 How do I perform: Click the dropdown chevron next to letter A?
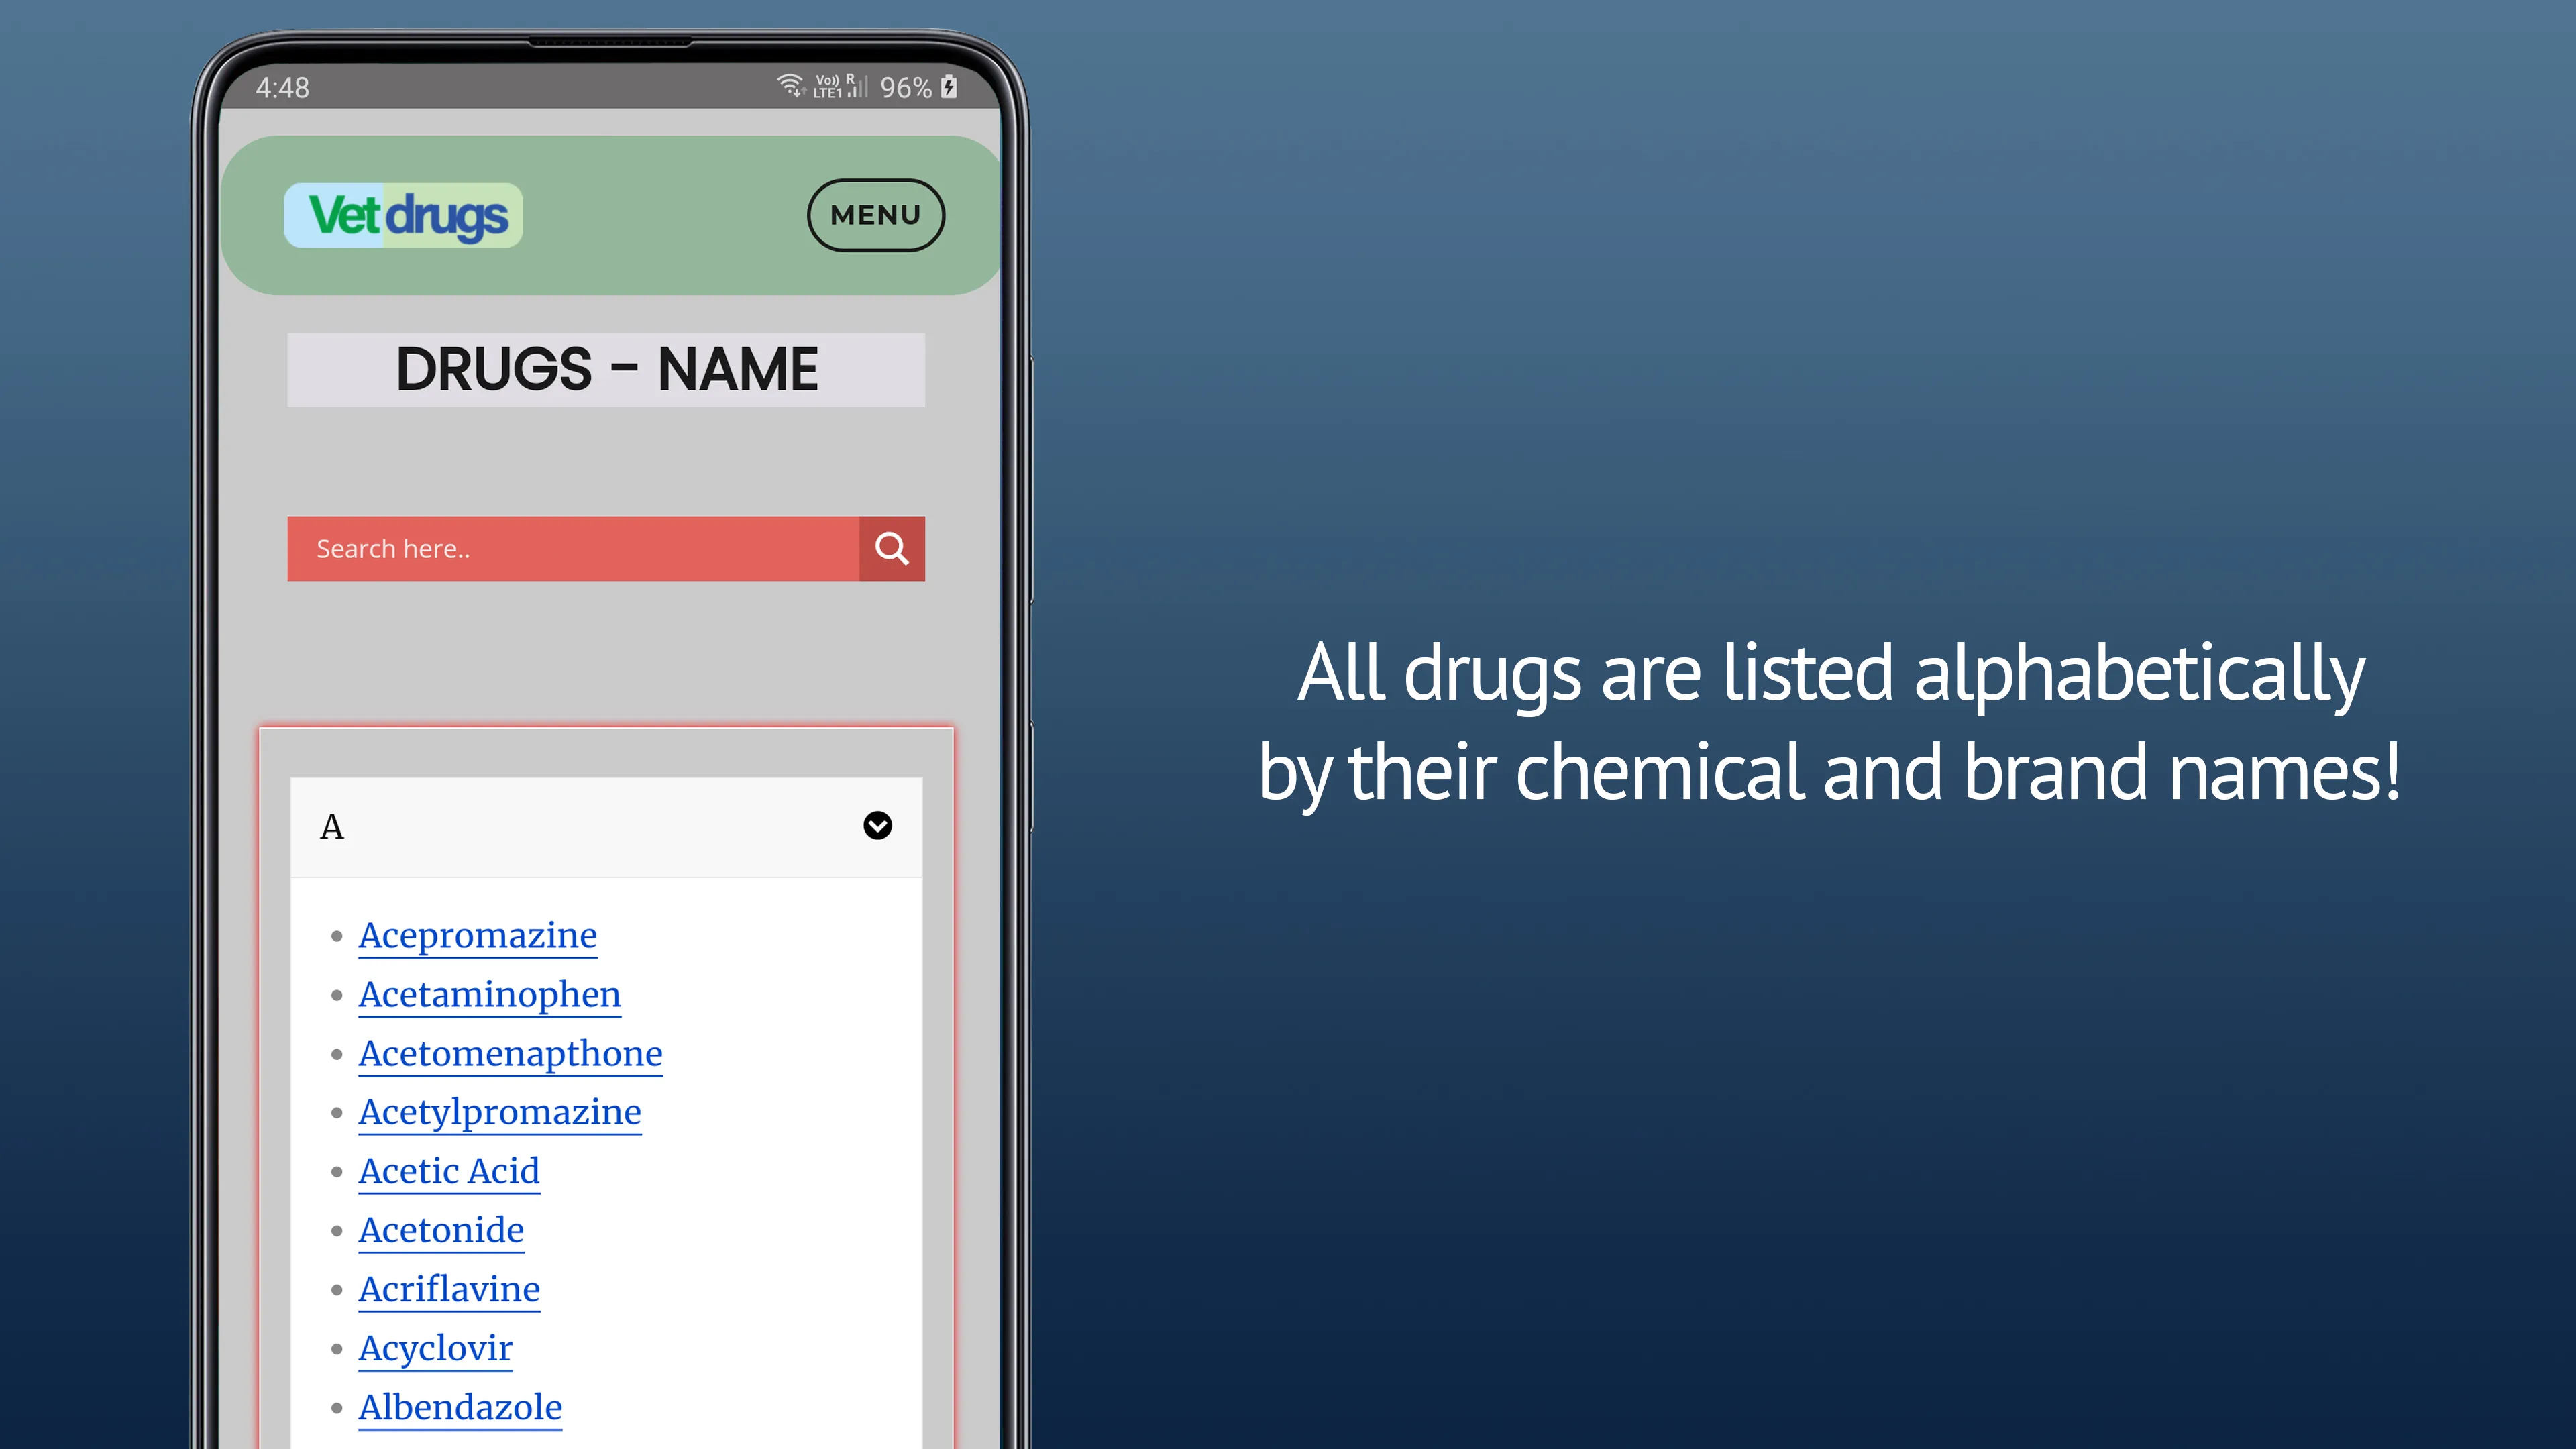(877, 824)
